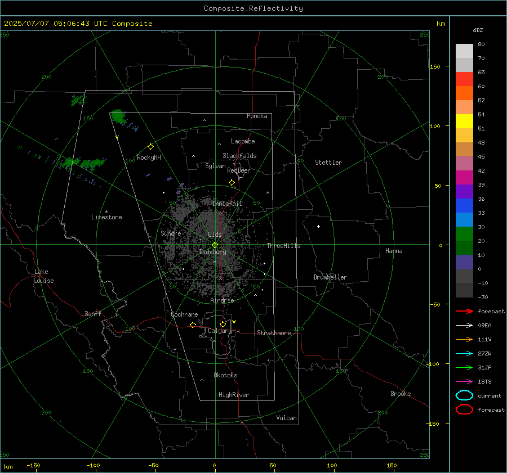The width and height of the screenshot is (507, 473).
Task: Pick the cyan 27ZW arrow symbol
Action: click(464, 353)
